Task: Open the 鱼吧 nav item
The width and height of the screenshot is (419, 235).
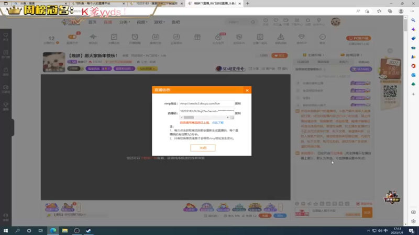Action: pos(175,22)
